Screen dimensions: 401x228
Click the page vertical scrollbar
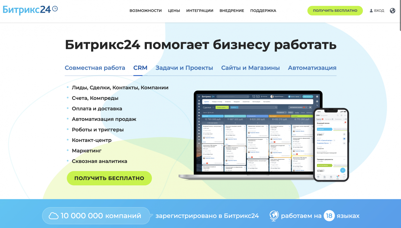click(400, 16)
